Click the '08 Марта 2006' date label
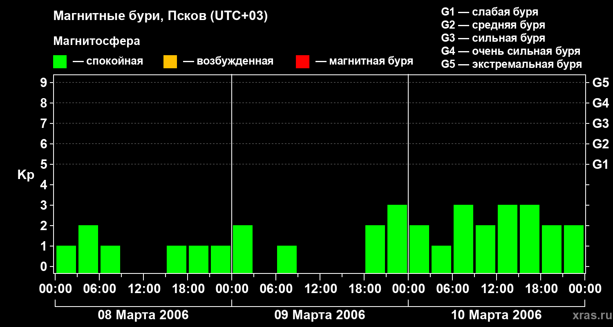613x327 pixels. (143, 315)
